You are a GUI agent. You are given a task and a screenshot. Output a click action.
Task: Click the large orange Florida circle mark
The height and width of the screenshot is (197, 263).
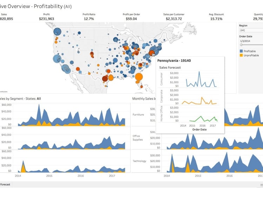coord(139,77)
